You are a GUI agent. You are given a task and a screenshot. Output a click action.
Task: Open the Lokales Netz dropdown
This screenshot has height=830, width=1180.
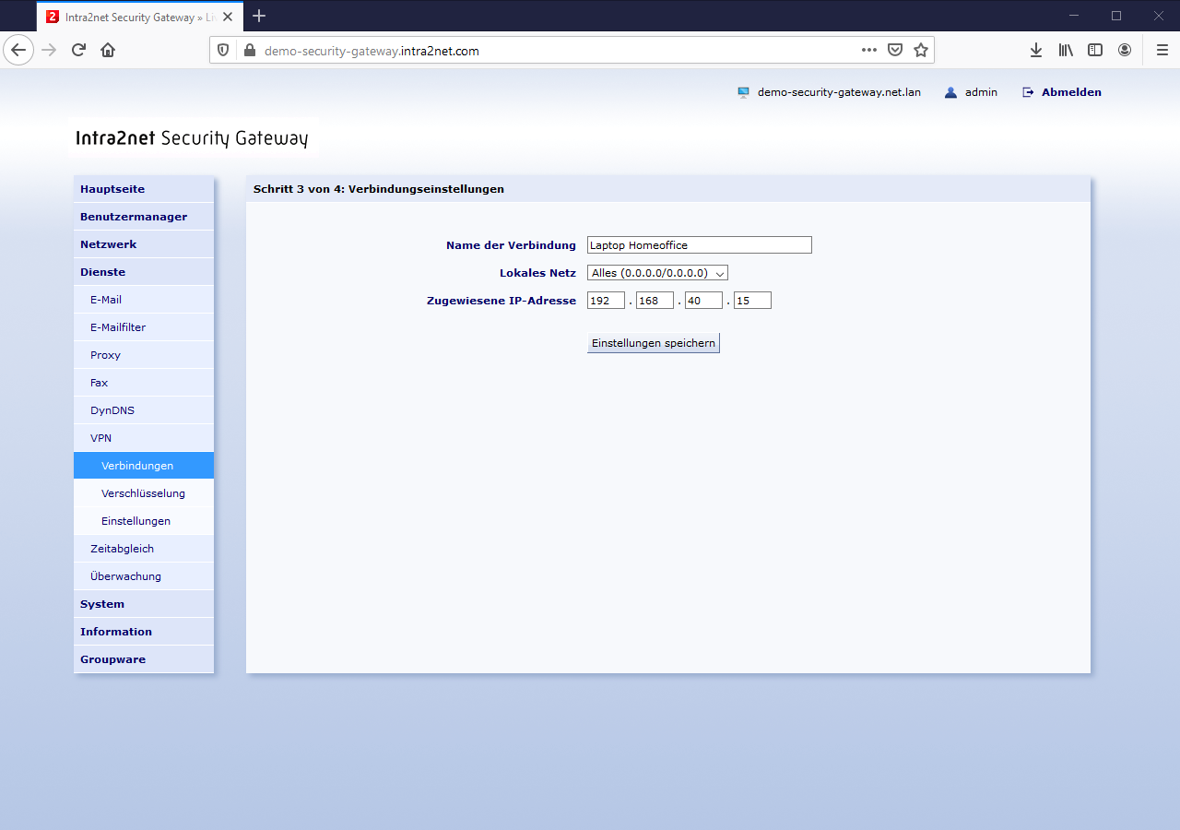coord(657,273)
